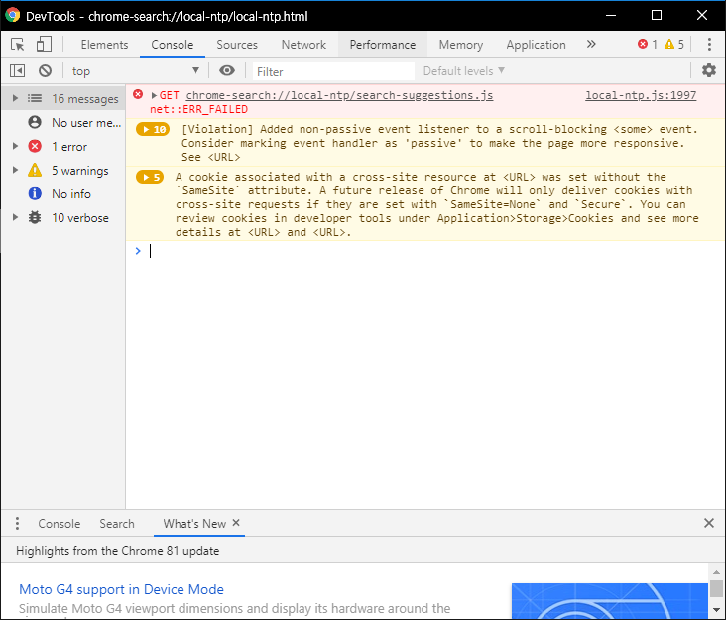Click the Chrome logo in title bar
Screen dimensions: 726x620
point(13,16)
